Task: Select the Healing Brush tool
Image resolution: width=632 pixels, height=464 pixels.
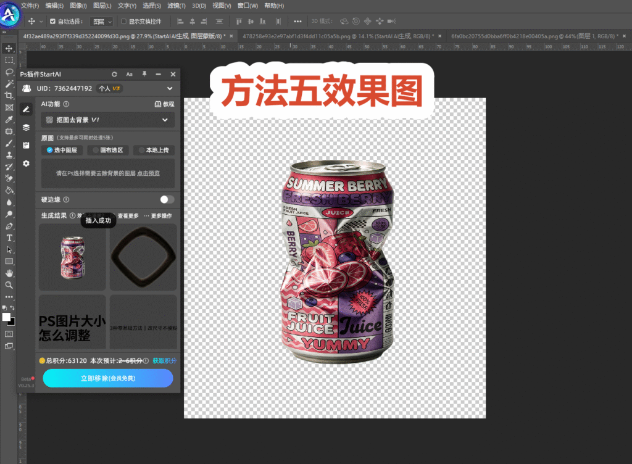Action: (x=9, y=131)
